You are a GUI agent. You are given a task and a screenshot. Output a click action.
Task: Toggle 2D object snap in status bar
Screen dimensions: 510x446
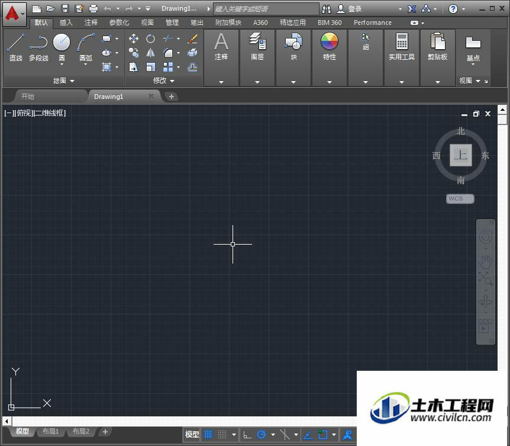click(322, 434)
